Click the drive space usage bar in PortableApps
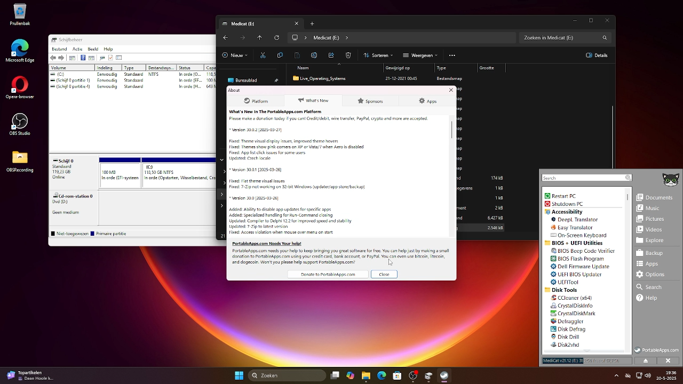 coord(587,361)
